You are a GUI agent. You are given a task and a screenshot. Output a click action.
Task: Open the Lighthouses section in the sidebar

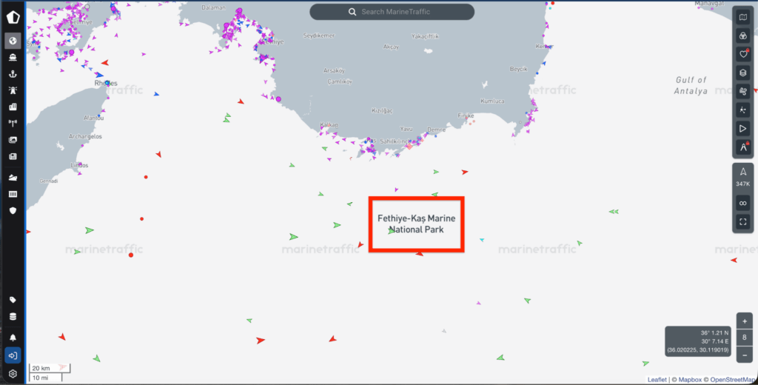(13, 90)
